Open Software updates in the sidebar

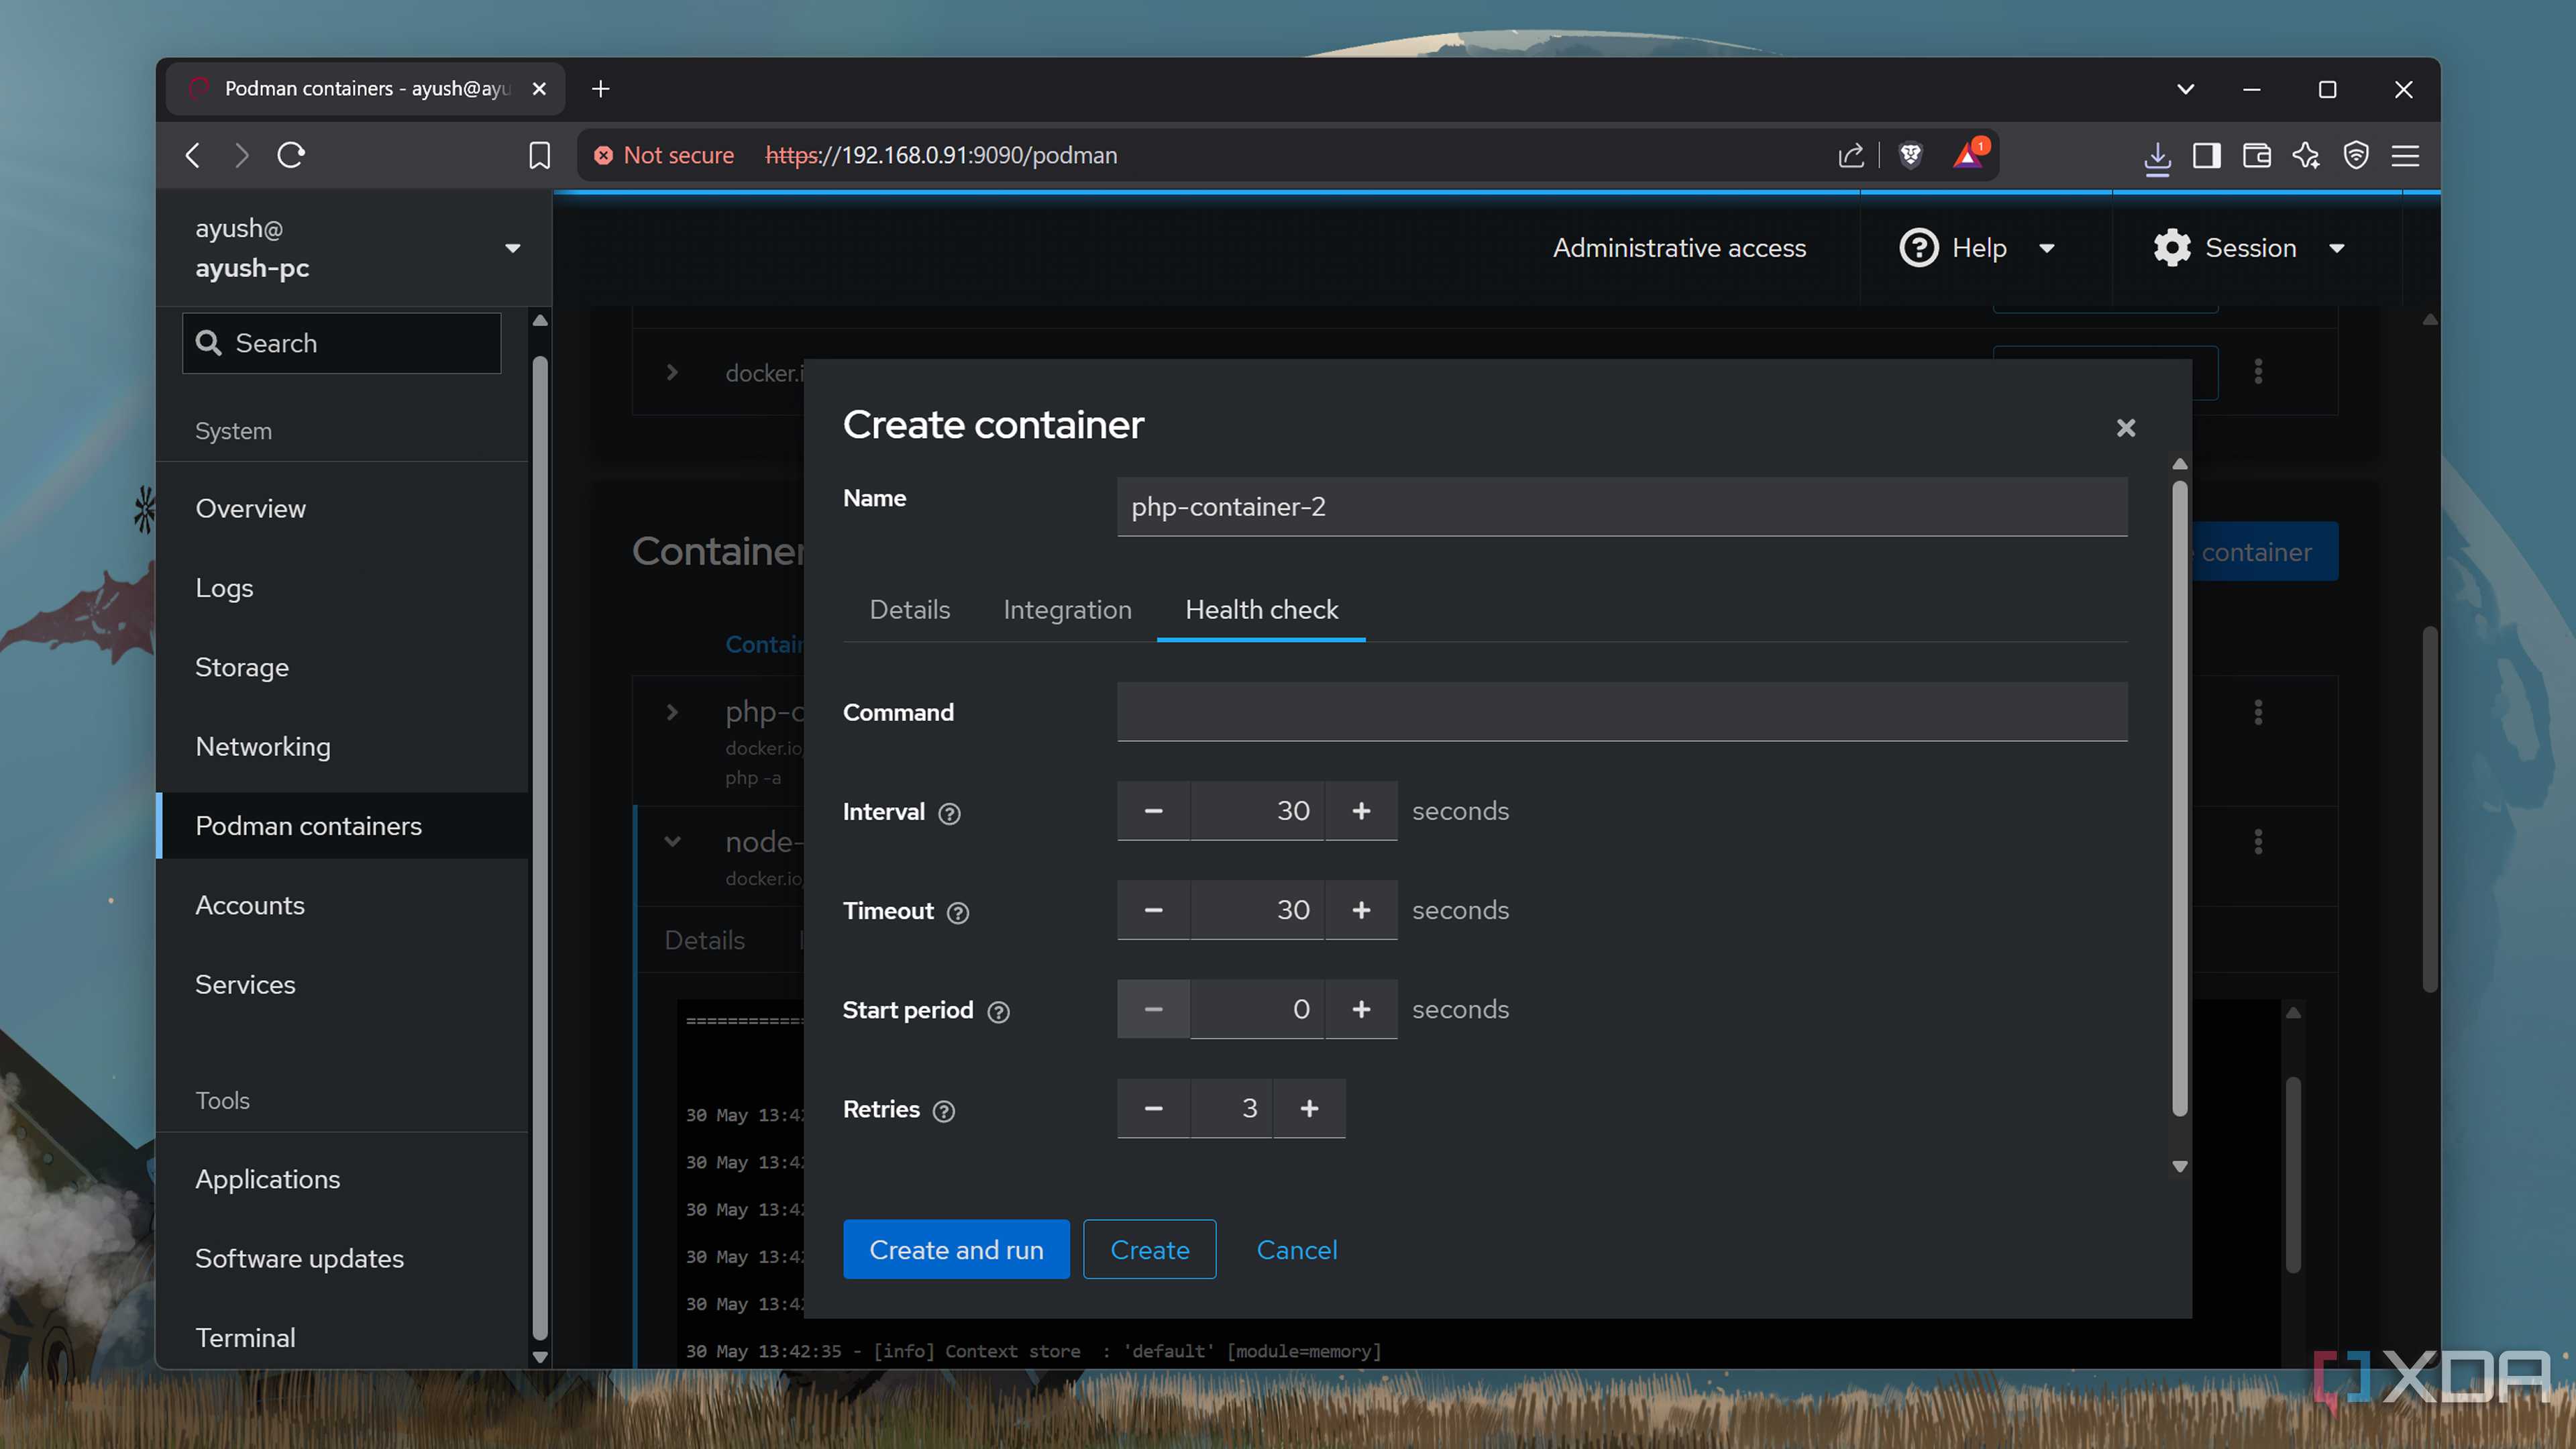343,1258
